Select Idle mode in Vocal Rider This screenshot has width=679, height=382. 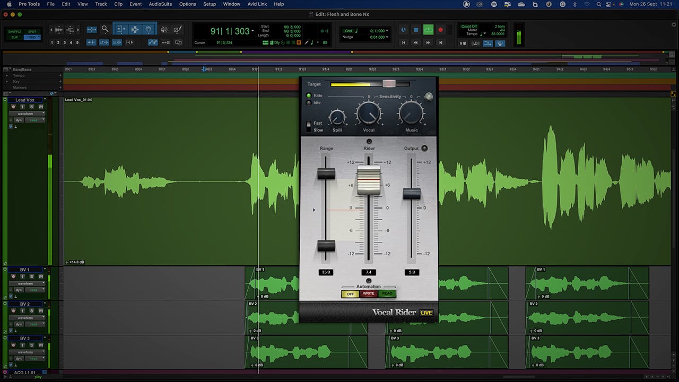309,102
